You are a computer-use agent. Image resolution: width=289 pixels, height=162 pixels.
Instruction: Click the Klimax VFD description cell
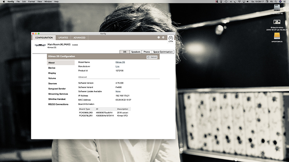pos(122,116)
